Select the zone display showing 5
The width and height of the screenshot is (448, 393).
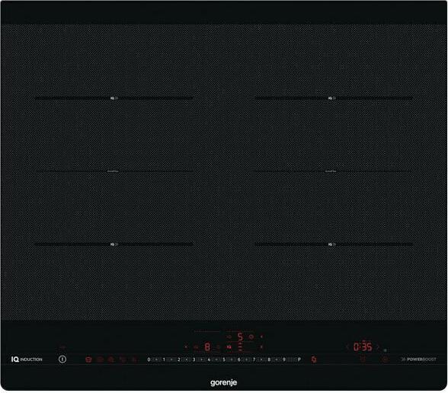click(240, 337)
